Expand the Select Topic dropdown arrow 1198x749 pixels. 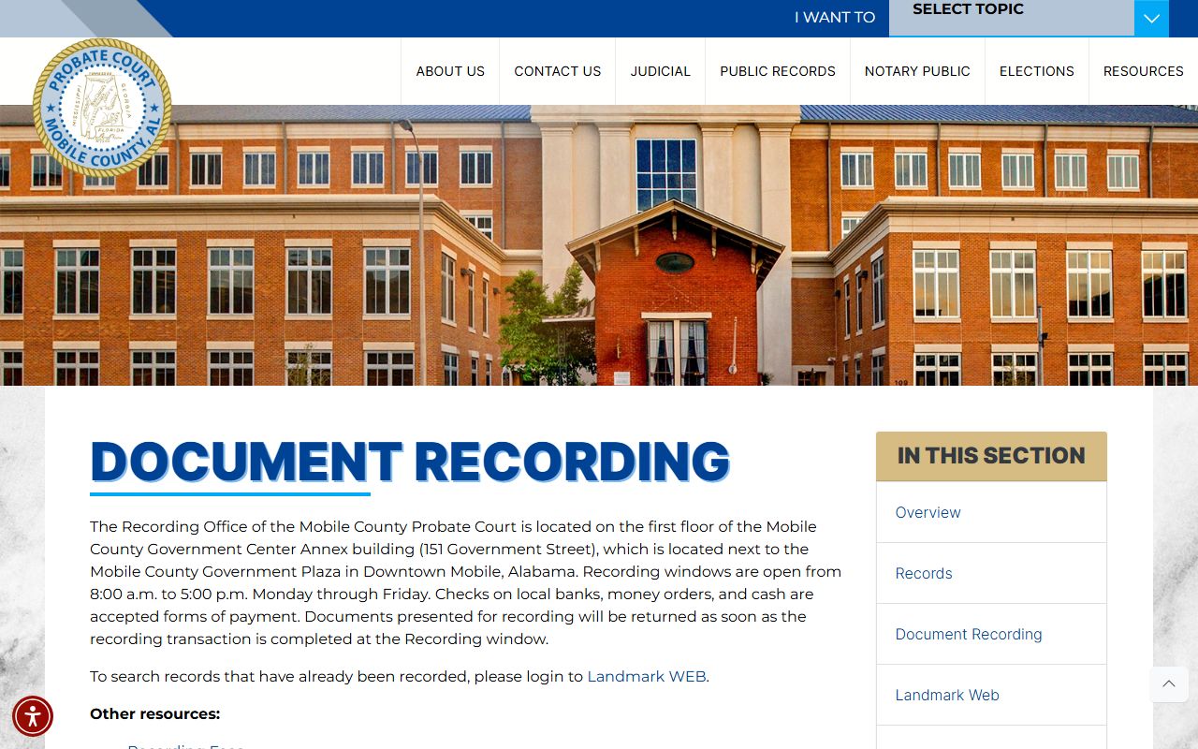pos(1151,18)
